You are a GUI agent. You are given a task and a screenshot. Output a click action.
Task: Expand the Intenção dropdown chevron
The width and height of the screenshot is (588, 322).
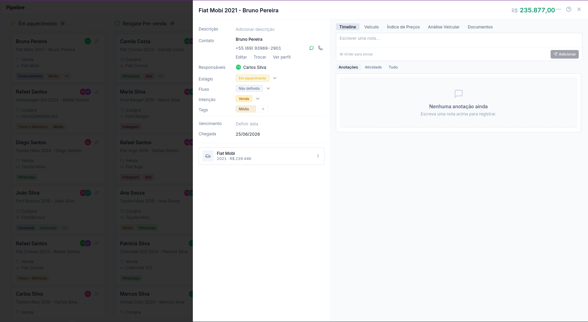pos(258,99)
